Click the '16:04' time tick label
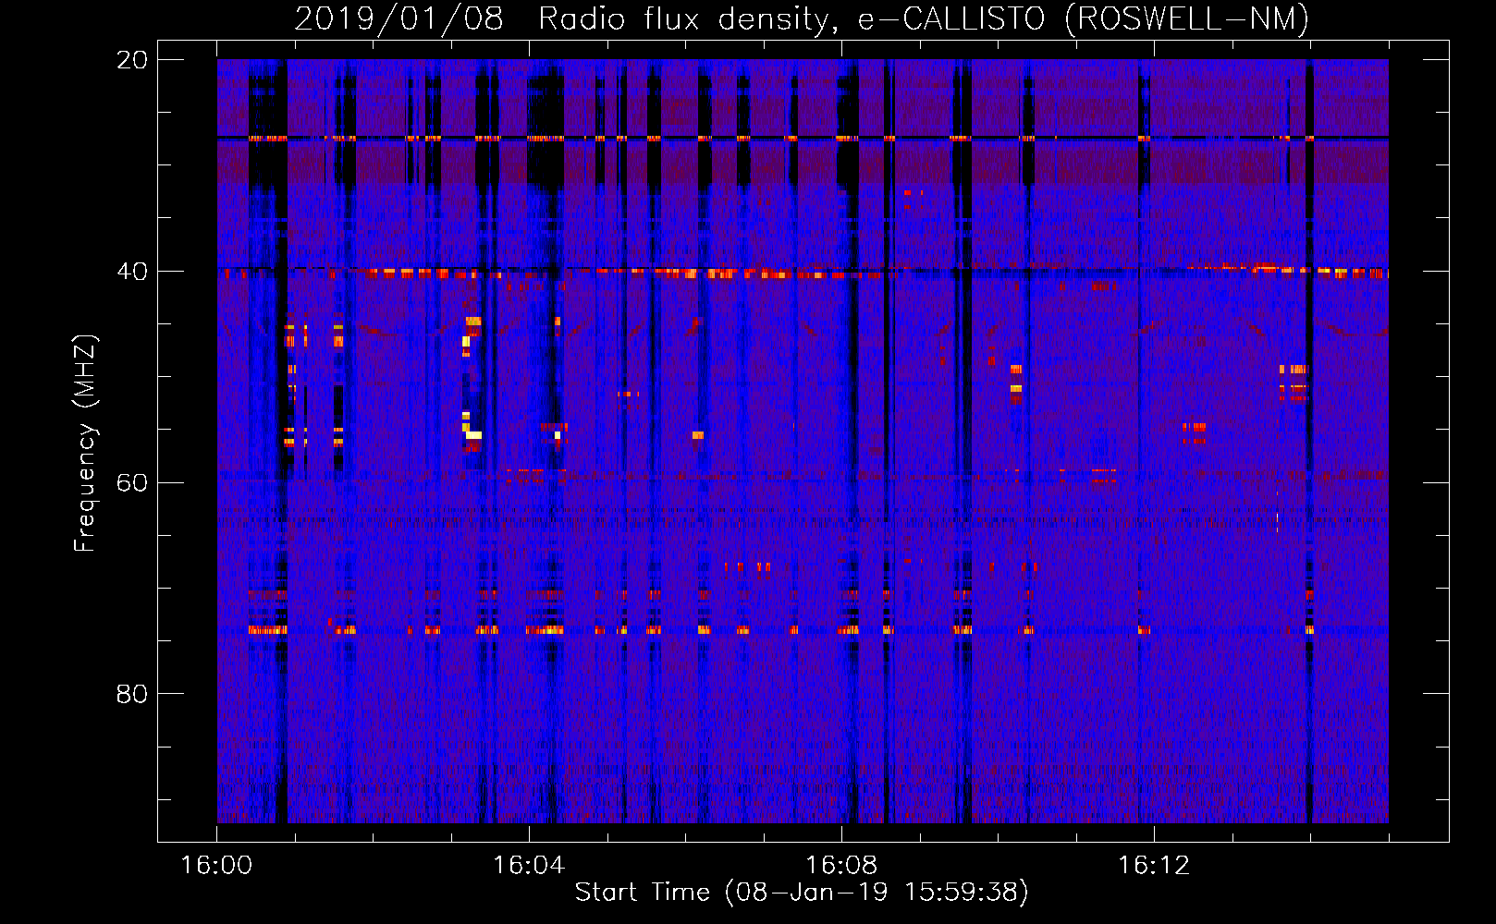This screenshot has width=1496, height=924. pyautogui.click(x=529, y=866)
